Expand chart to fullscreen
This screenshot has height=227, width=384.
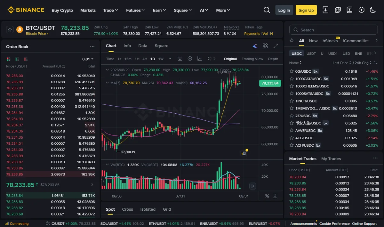point(276,46)
